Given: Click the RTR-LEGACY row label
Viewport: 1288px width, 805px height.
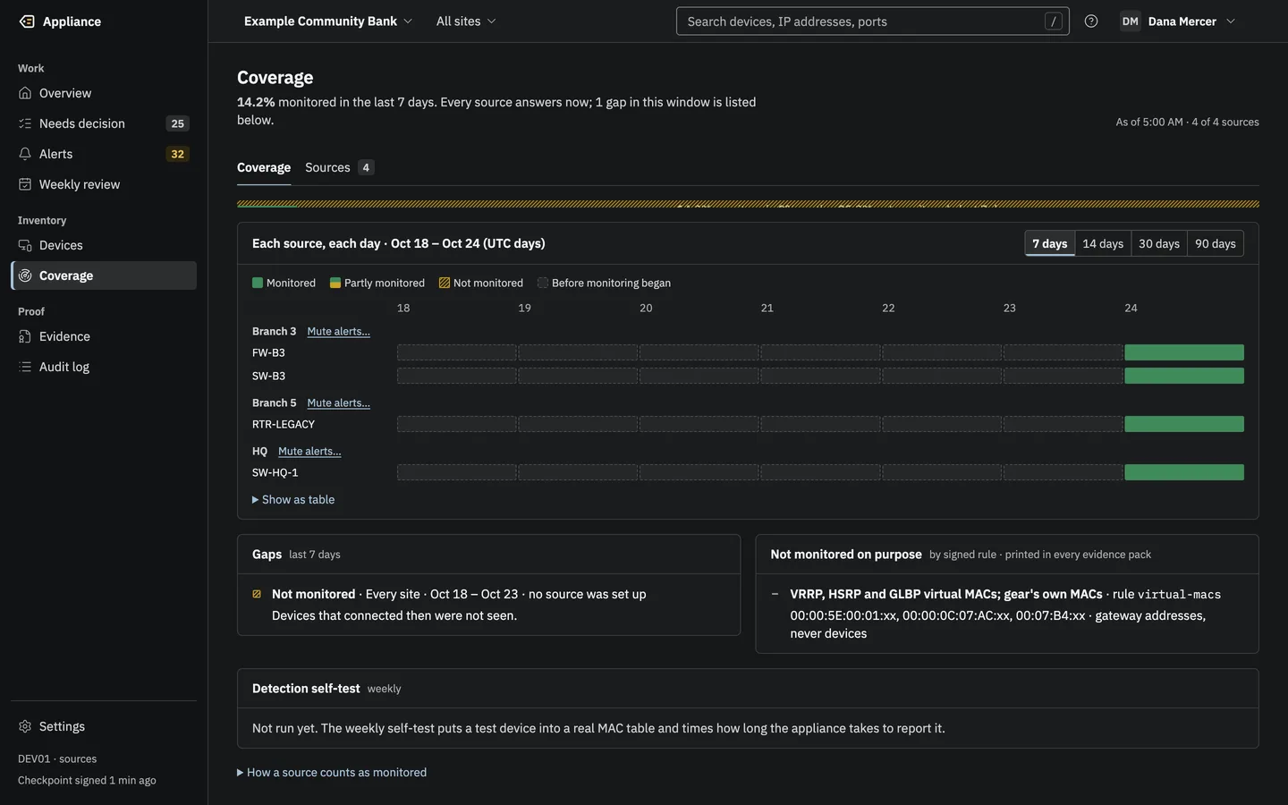Looking at the screenshot, I should tap(284, 424).
